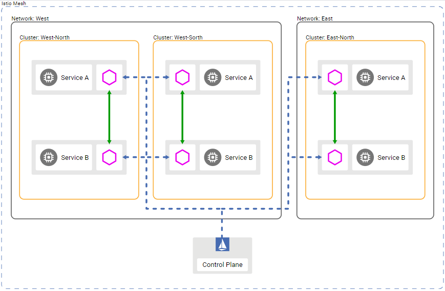The image size is (445, 291).
Task: Select the Network: East label
Action: (315, 18)
